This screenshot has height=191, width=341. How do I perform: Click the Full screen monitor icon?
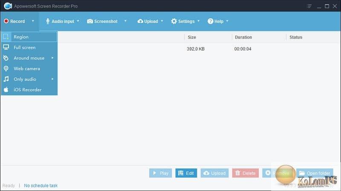[6, 47]
